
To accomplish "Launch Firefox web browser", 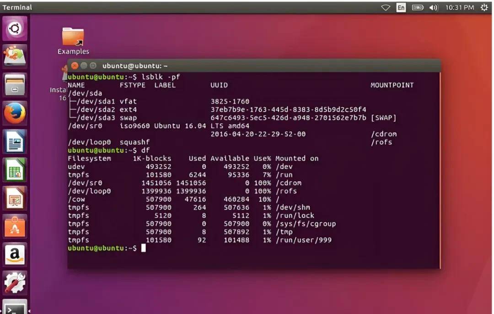I will tap(15, 113).
